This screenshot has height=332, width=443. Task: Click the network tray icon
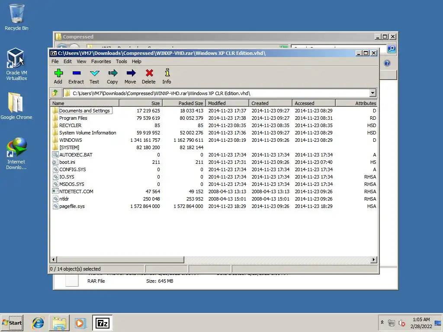click(391, 323)
